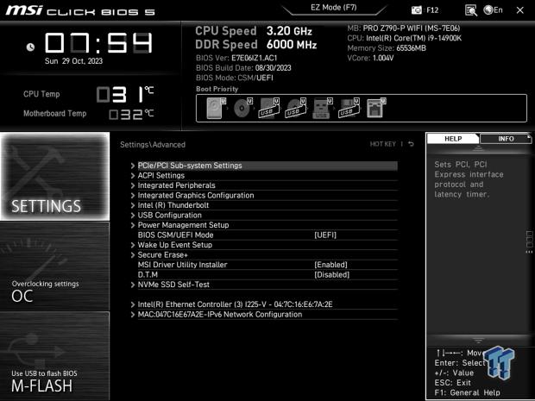The height and width of the screenshot is (401, 535).
Task: Click BIOS Ver: E7E06IZ1.AC1 text
Action: pos(236,58)
